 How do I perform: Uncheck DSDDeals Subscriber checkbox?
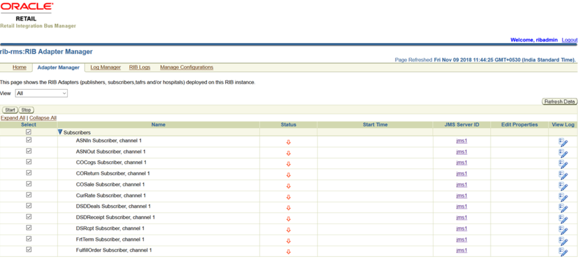(29, 206)
